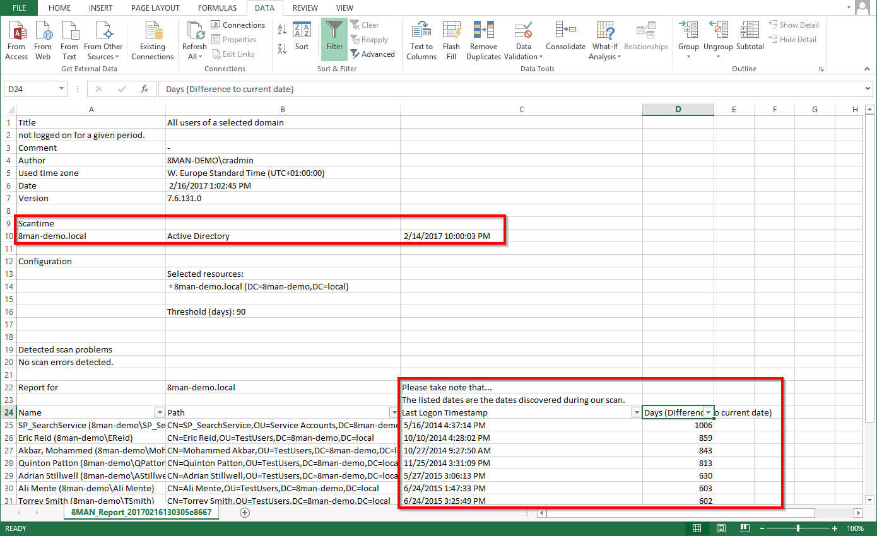Open the Name column filter dropdown
Screen dimensions: 877x536
click(x=159, y=412)
